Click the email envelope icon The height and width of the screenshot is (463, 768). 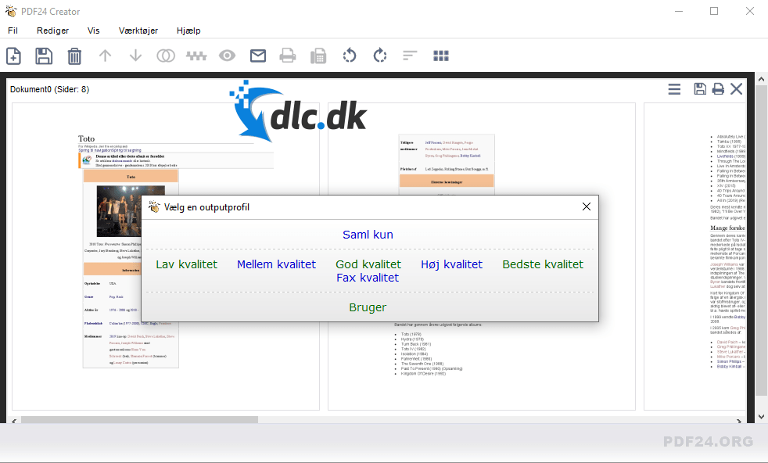pyautogui.click(x=257, y=56)
